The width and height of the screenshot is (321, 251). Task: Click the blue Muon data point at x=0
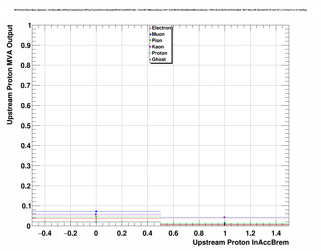pos(96,211)
